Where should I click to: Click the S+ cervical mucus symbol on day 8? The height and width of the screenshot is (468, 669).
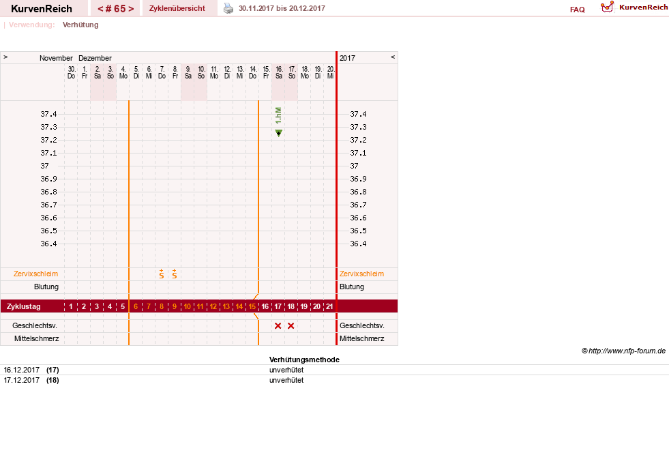[x=161, y=274]
